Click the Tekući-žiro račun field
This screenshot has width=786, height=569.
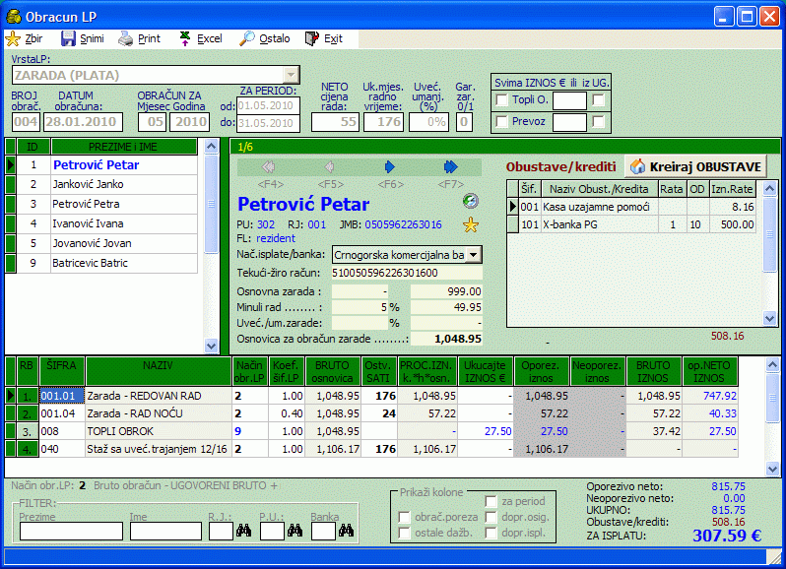click(x=407, y=273)
